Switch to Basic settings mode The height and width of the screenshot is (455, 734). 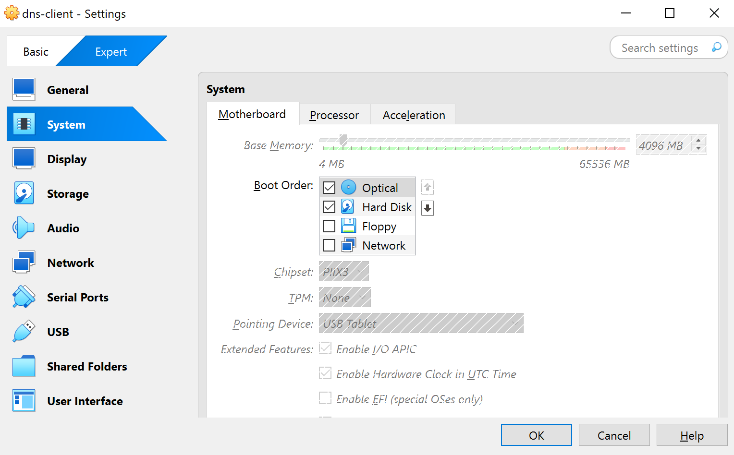(36, 51)
